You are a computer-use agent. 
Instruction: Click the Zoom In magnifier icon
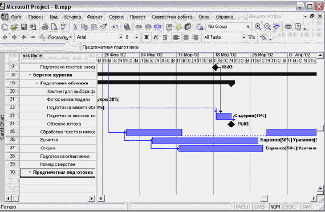click(258, 27)
